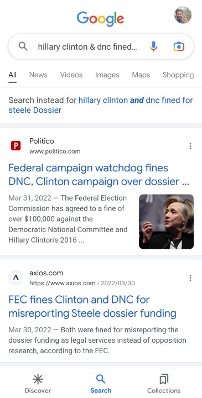Viewport: 202px width, 398px height.
Task: Switch to the Videos tab
Action: pyautogui.click(x=71, y=75)
